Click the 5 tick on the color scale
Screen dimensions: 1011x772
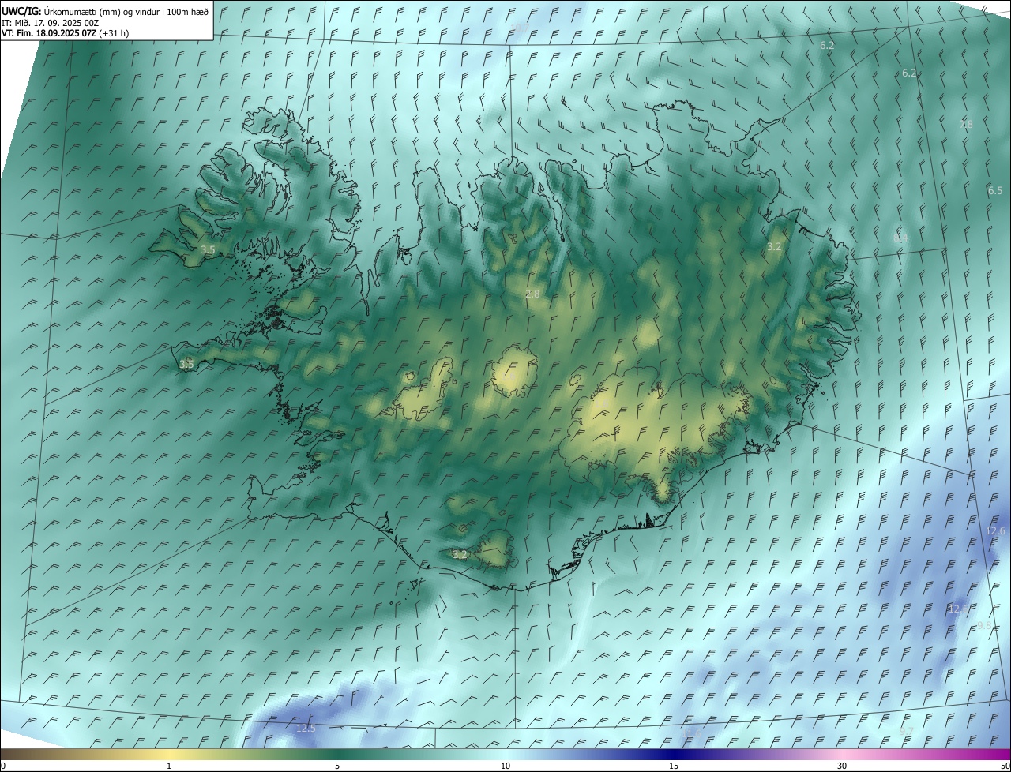[337, 766]
